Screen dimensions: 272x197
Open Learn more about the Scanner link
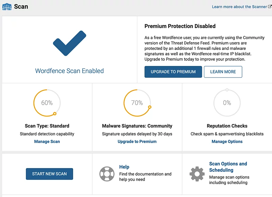[x=239, y=7]
